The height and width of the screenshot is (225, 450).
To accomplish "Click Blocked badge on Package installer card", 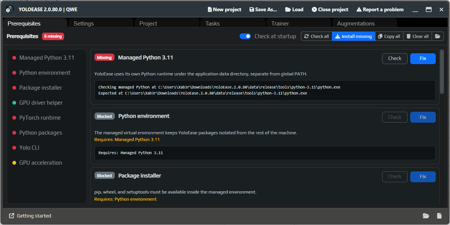I will [x=104, y=176].
